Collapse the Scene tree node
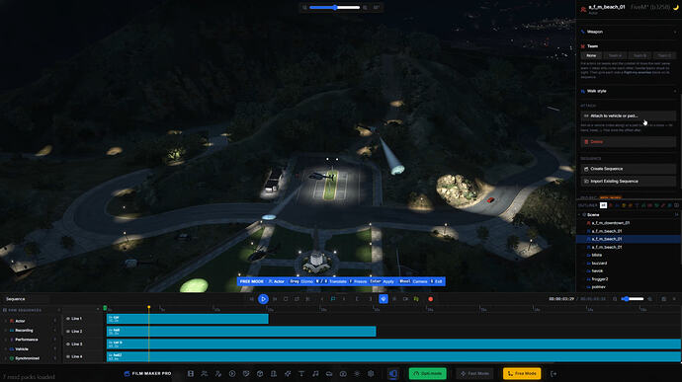The image size is (682, 382). click(580, 214)
